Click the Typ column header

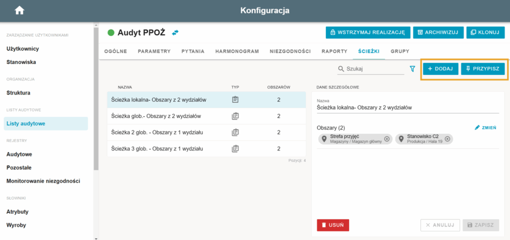tap(235, 87)
